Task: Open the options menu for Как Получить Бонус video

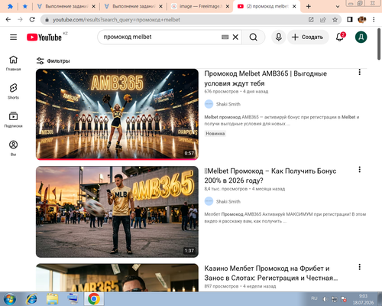Action: (359, 170)
